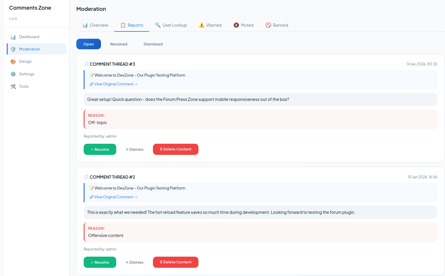445x276 pixels.
Task: Click the Dashboard bar chart icon
Action: pyautogui.click(x=13, y=37)
